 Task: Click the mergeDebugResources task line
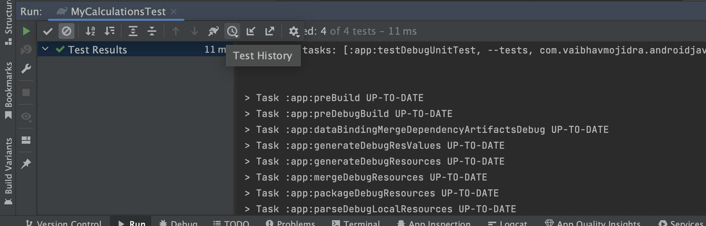(x=366, y=177)
